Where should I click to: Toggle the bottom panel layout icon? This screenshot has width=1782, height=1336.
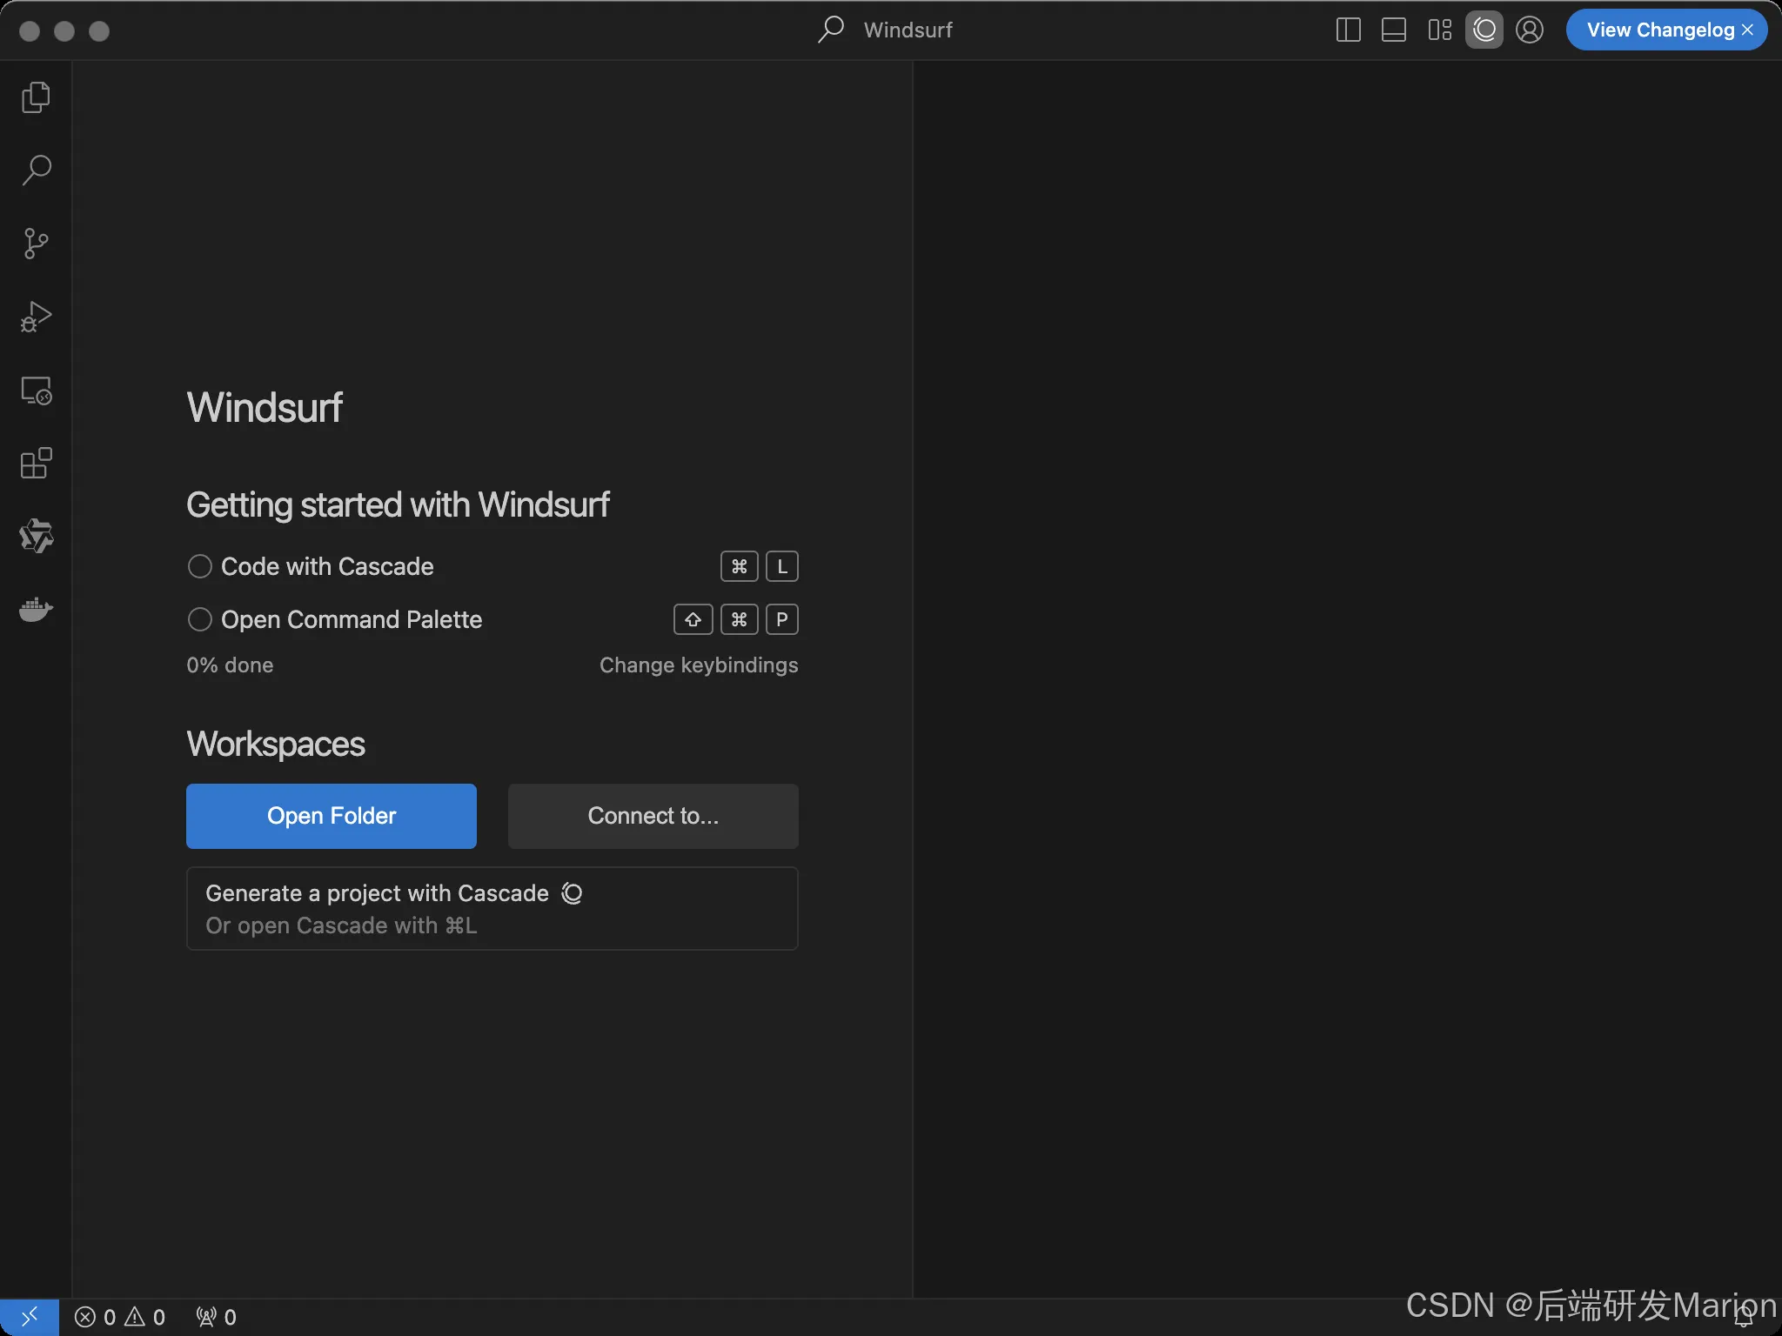[x=1394, y=30]
